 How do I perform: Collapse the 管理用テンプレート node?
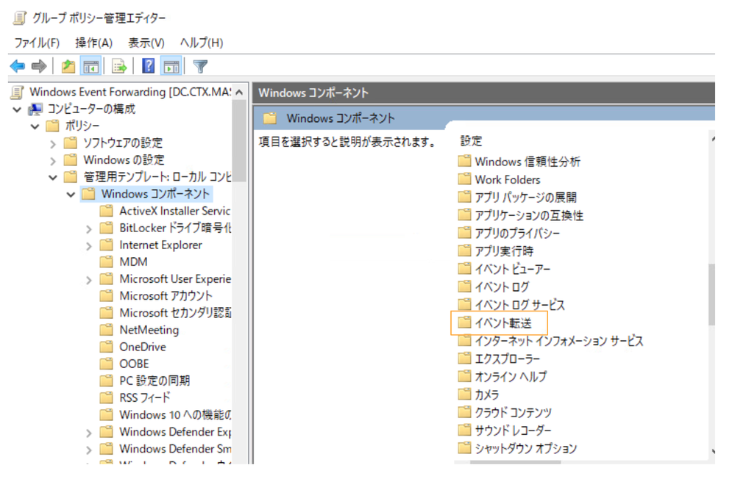coord(52,178)
